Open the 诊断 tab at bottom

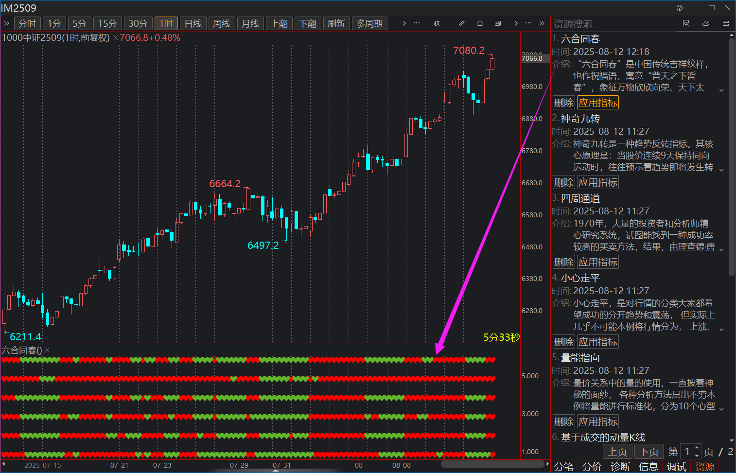click(620, 467)
